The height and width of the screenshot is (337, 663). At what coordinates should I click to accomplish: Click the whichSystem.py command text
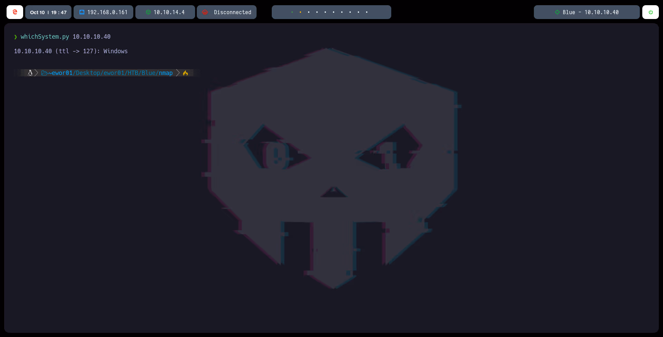coord(45,37)
